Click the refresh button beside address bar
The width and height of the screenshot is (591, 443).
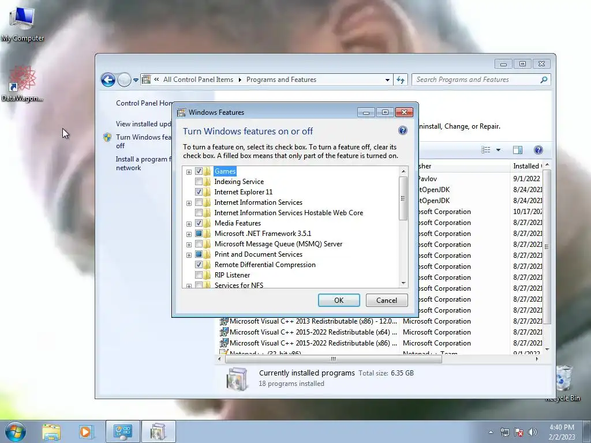(401, 80)
